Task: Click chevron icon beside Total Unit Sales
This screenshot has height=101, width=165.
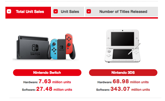Action: tap(9, 11)
